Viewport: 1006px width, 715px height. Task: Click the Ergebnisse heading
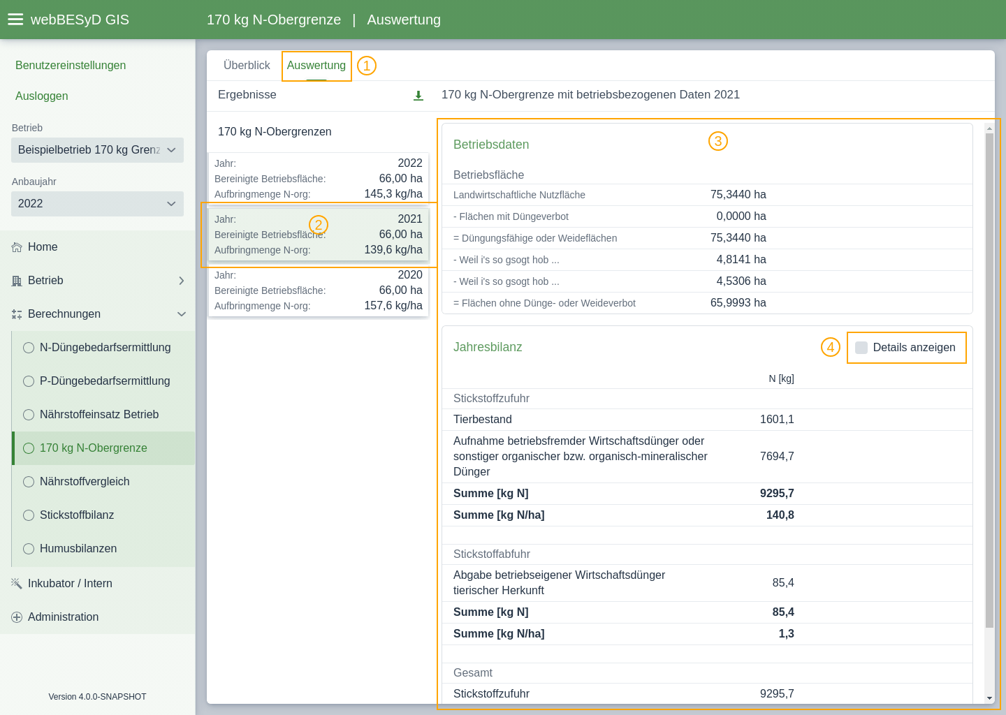247,95
